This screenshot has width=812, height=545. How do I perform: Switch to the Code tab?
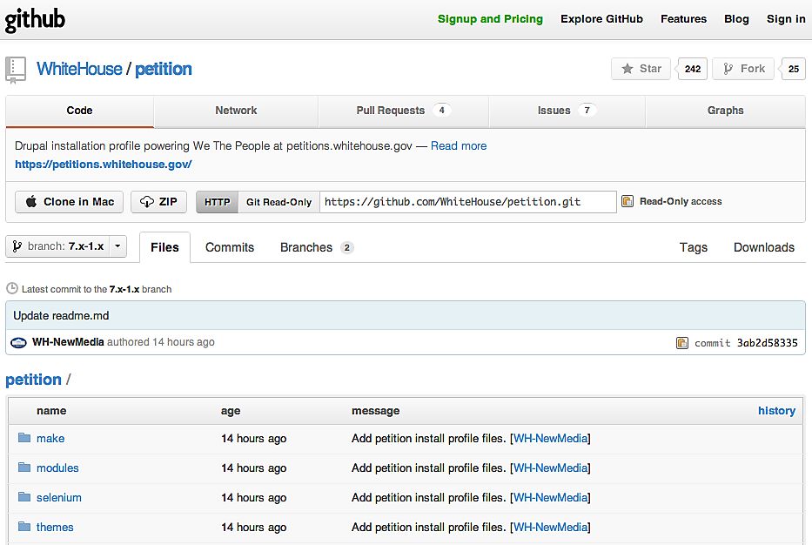pos(80,111)
